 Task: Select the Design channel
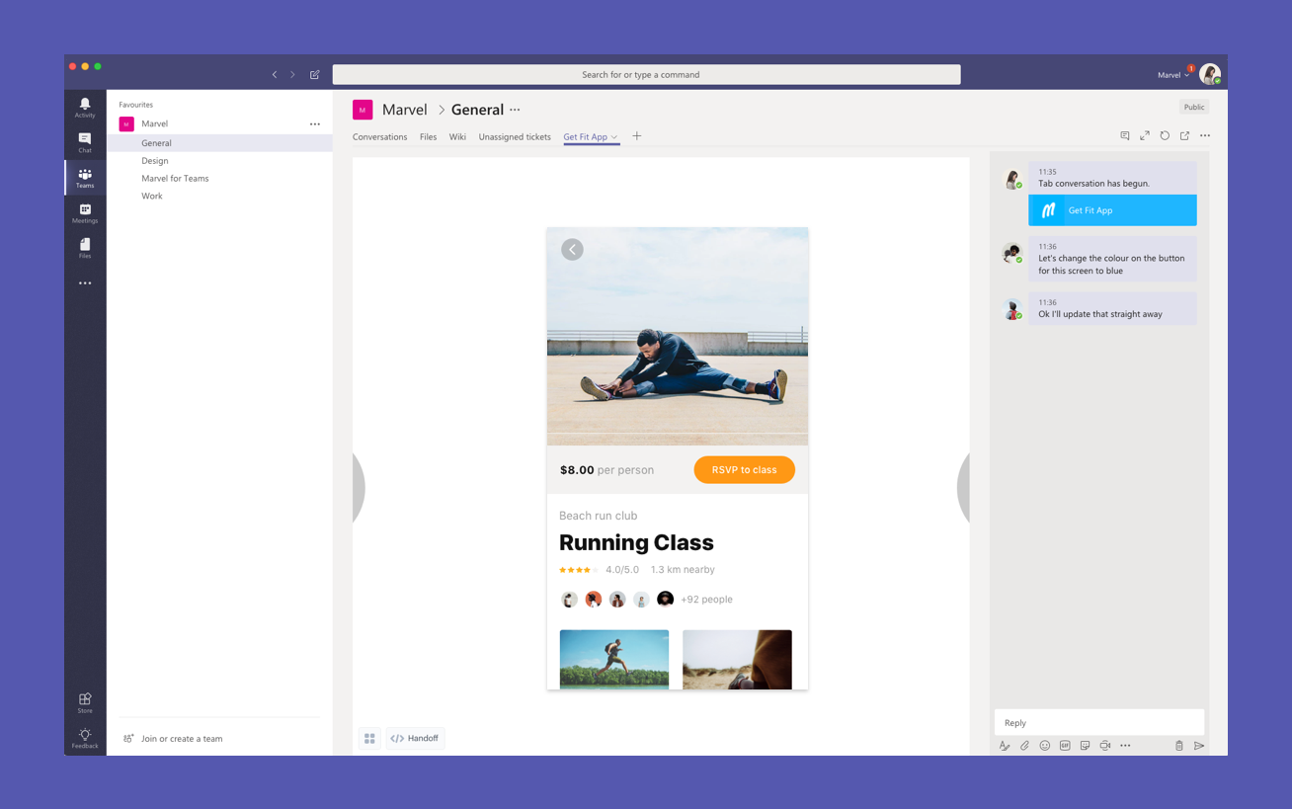click(x=155, y=161)
